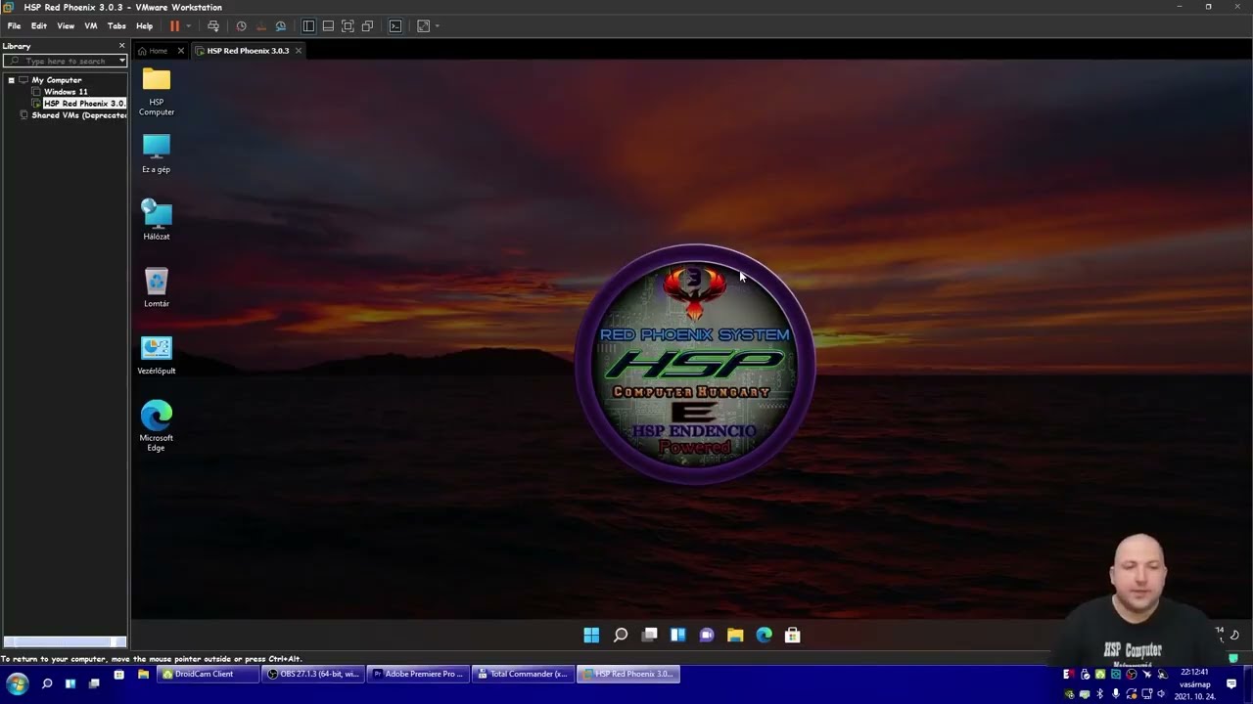This screenshot has height=704, width=1253.
Task: Switch to DroidCam Client on host taskbar
Action: (x=206, y=674)
